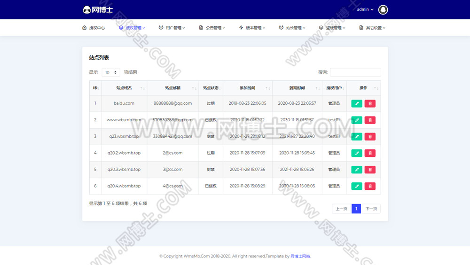Open the 版本管理 menu

point(252,28)
